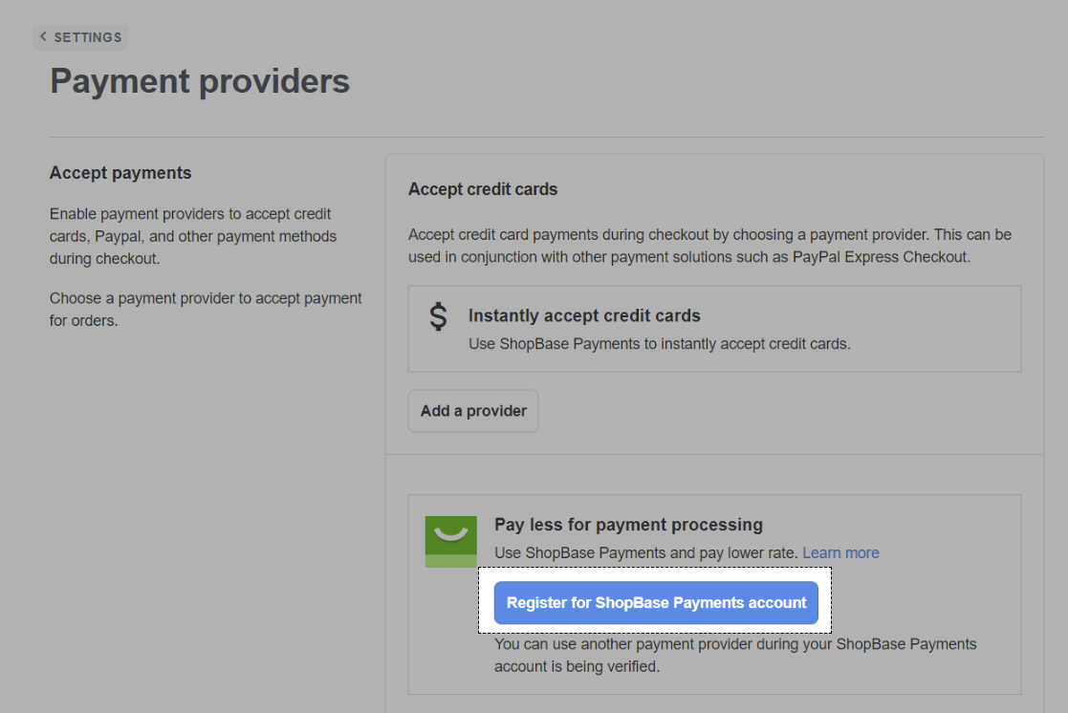
Task: Click the 'Enable payment providers' description paragraph
Action: coord(191,236)
